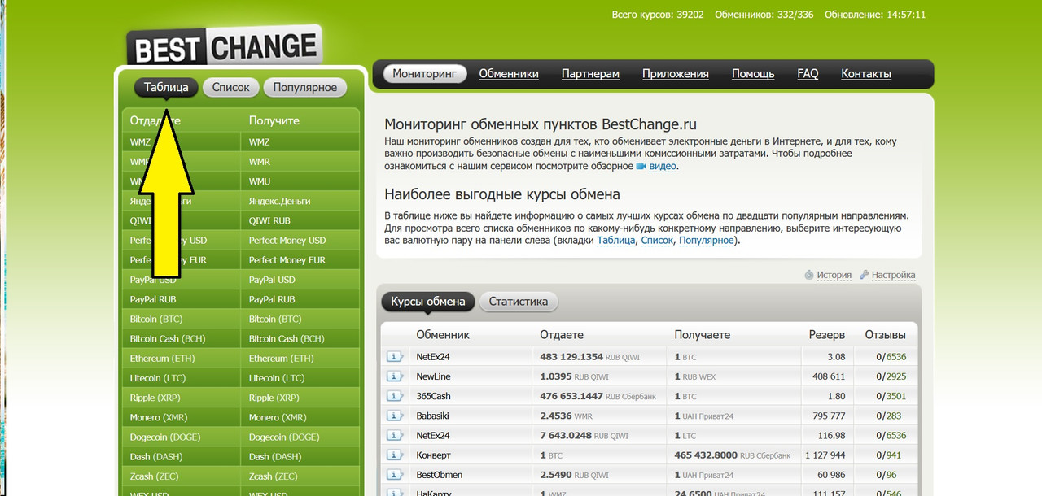
Task: Click the BestChange logo
Action: pyautogui.click(x=225, y=47)
